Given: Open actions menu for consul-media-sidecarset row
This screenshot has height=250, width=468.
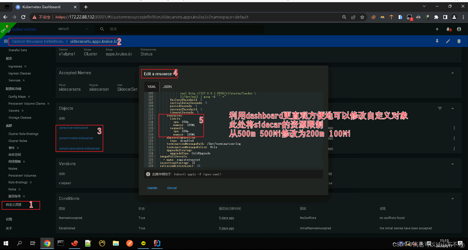Looking at the screenshot, I should coord(454,138).
